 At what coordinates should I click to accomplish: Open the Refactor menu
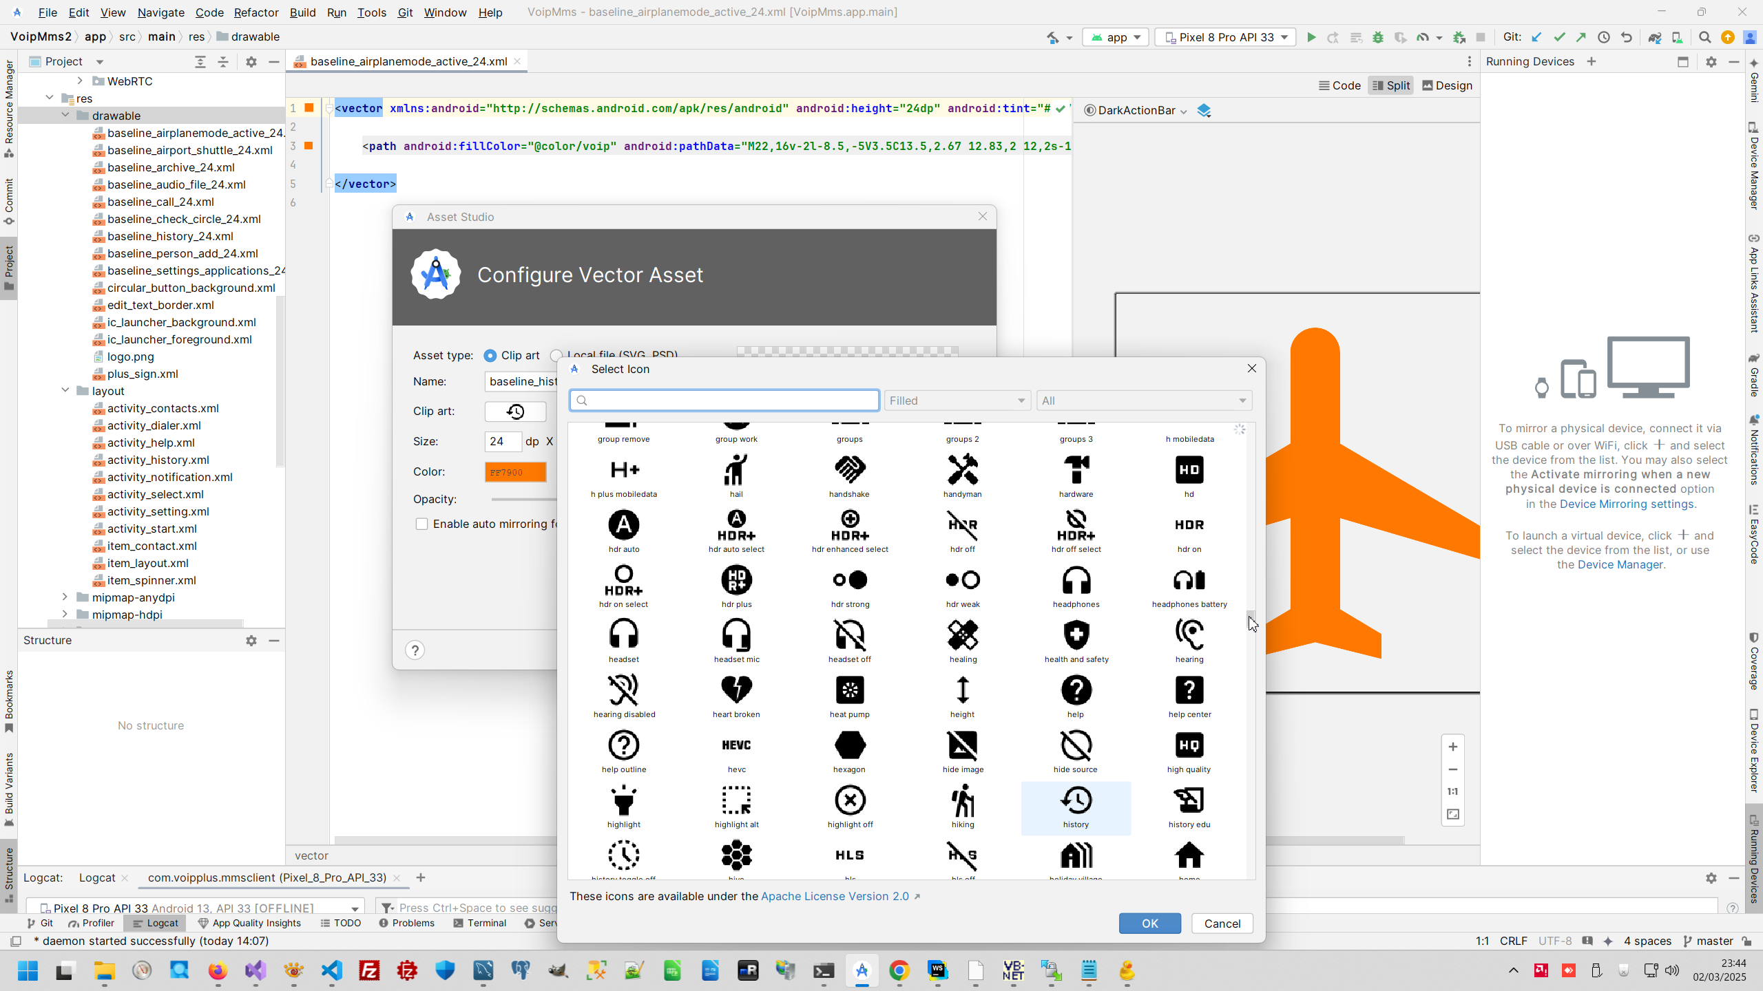[x=255, y=12]
